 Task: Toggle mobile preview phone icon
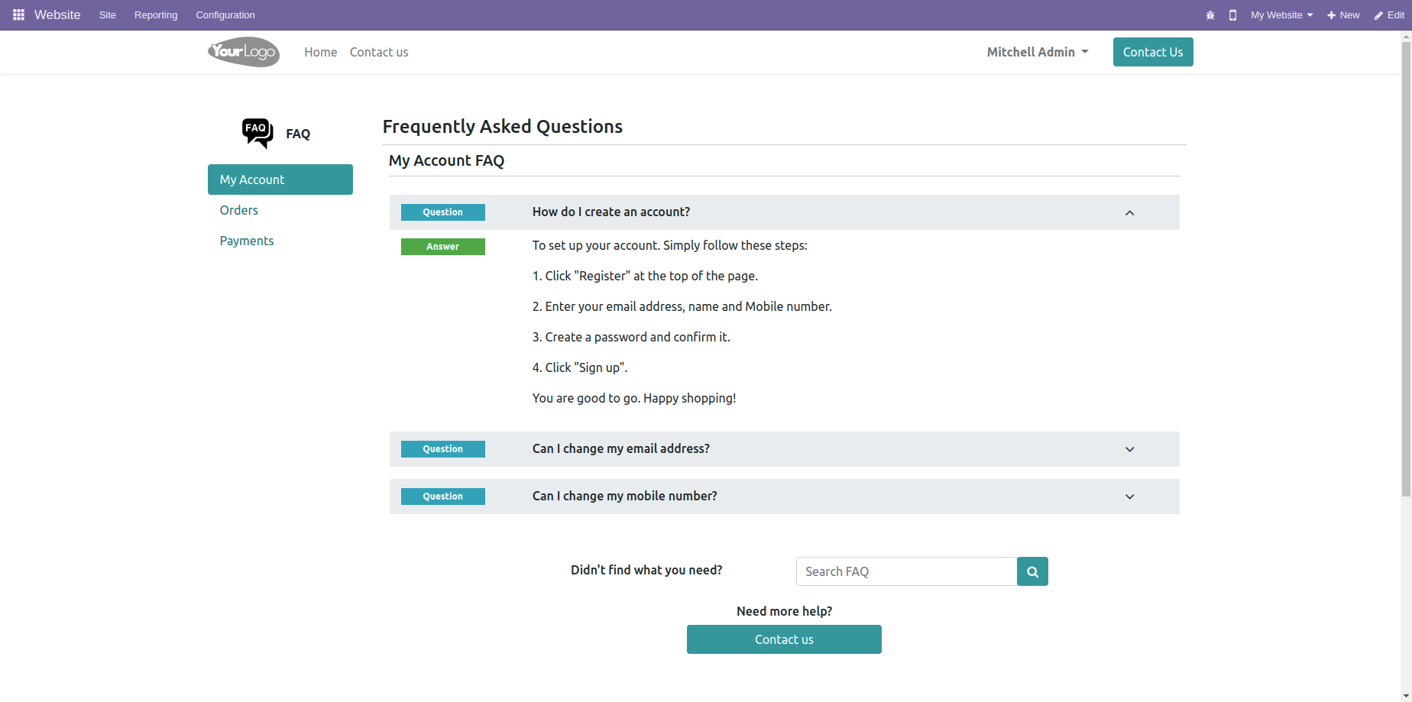point(1232,15)
